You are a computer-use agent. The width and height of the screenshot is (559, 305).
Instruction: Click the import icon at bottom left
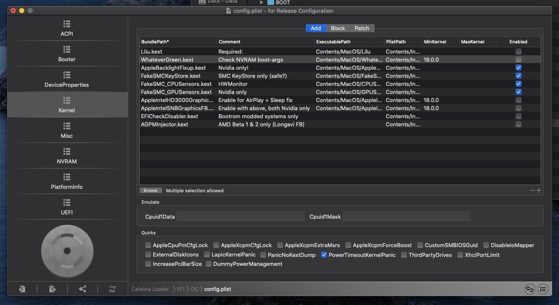22,289
